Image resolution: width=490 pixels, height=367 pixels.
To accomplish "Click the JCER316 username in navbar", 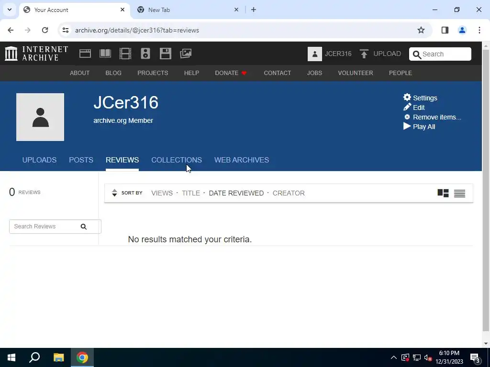I will (x=338, y=54).
